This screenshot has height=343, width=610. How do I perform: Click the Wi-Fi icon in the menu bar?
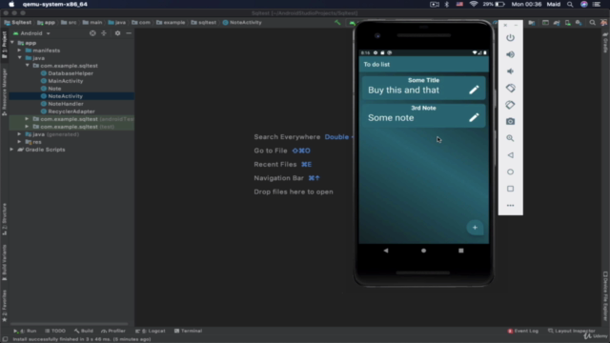pyautogui.click(x=474, y=4)
